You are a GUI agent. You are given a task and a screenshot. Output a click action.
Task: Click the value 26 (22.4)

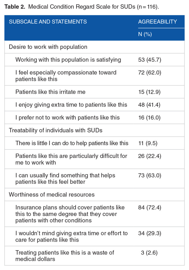click(150, 156)
